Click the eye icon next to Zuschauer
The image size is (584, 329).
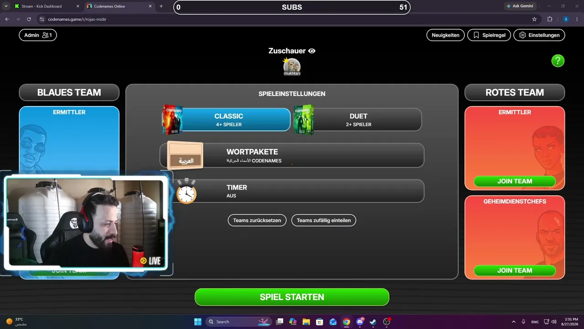click(x=312, y=51)
